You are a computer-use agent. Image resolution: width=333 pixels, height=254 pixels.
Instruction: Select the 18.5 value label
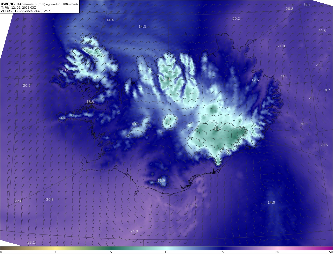pyautogui.click(x=90, y=102)
